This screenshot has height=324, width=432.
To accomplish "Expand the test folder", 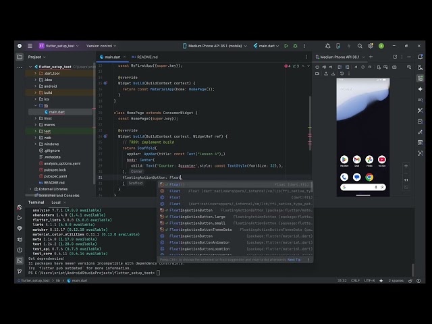I will 36,132.
